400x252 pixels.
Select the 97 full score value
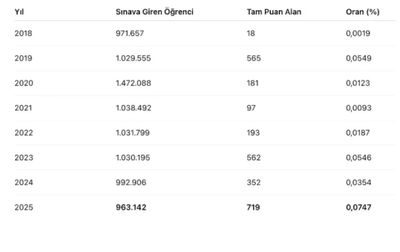coord(251,108)
